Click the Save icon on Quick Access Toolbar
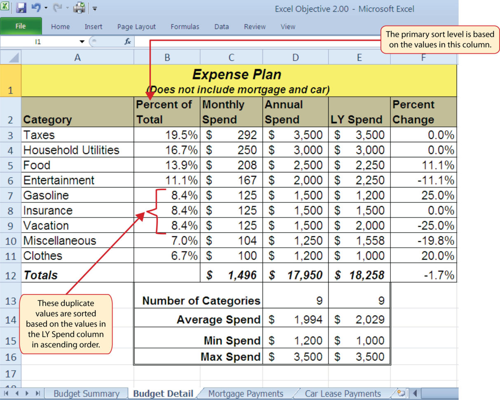This screenshot has height=400, width=500. (21, 7)
